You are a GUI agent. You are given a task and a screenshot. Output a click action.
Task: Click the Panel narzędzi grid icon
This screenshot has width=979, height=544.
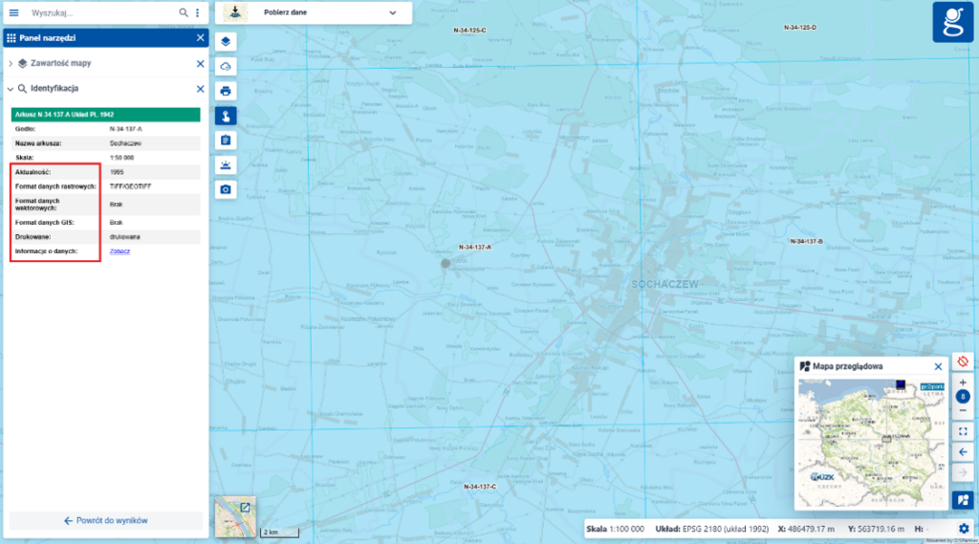click(11, 38)
